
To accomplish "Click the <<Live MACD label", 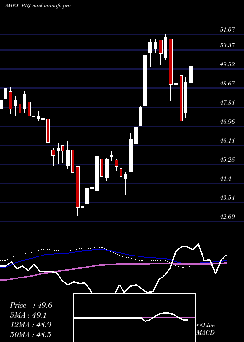I will pyautogui.click(x=205, y=329).
